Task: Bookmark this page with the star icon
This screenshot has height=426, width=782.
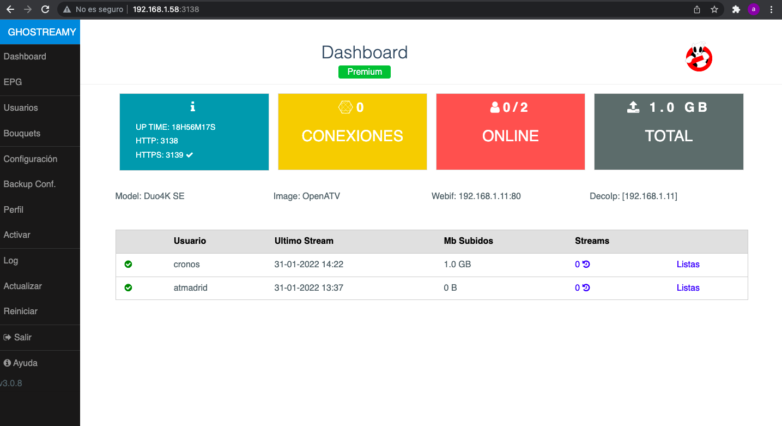Action: tap(714, 9)
